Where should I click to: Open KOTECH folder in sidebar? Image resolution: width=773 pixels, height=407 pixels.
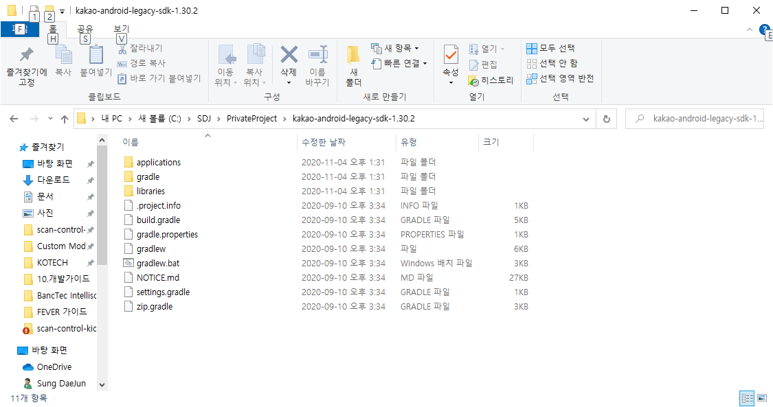coord(52,263)
